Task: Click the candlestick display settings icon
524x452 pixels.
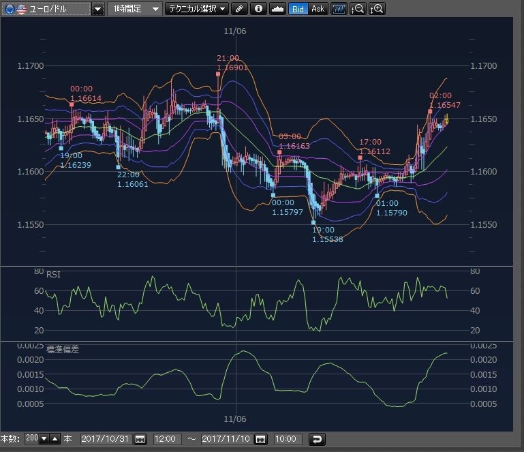Action: (339, 9)
